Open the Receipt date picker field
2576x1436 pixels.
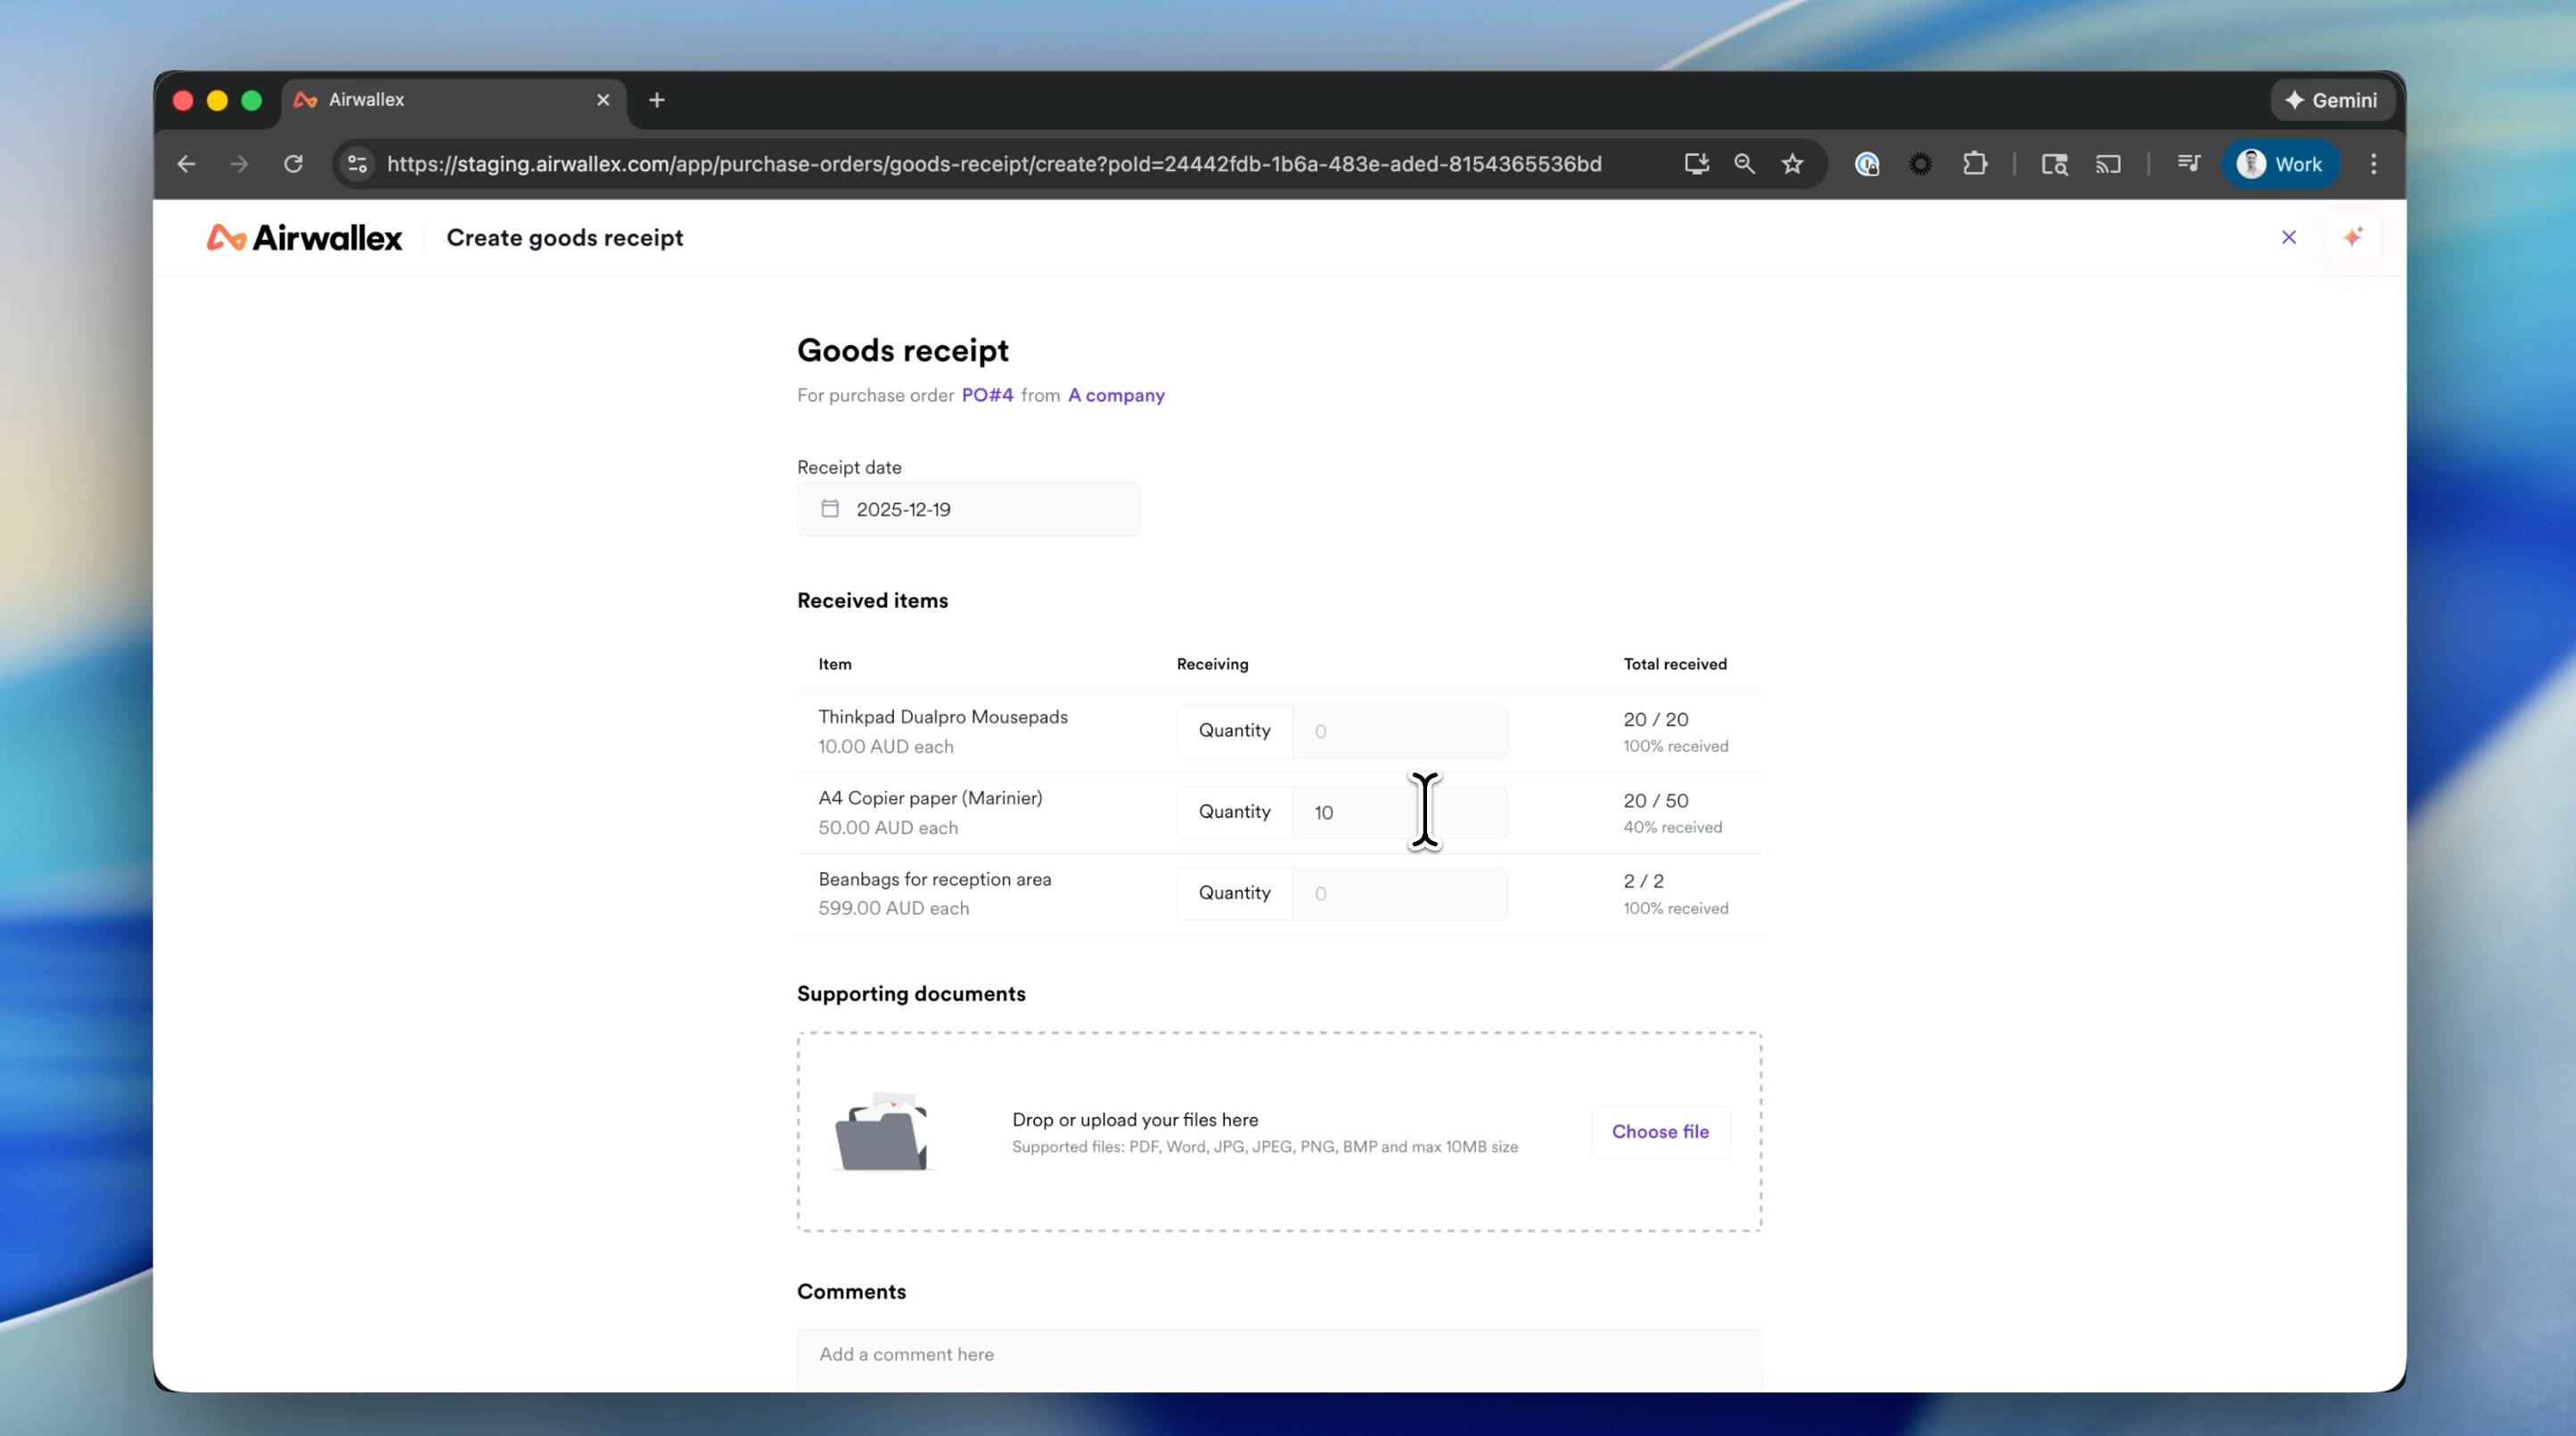(968, 510)
